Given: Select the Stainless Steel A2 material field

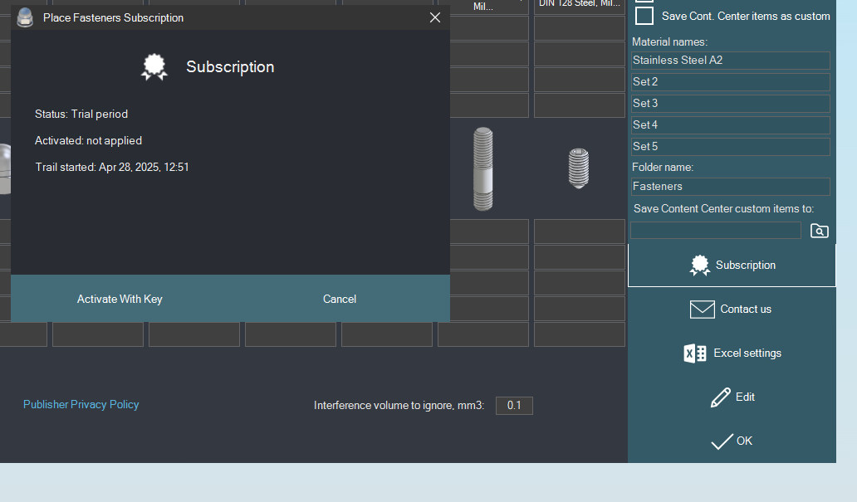Looking at the screenshot, I should [x=730, y=61].
